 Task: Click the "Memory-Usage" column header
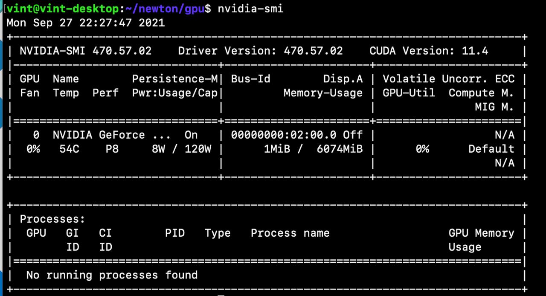click(x=323, y=93)
